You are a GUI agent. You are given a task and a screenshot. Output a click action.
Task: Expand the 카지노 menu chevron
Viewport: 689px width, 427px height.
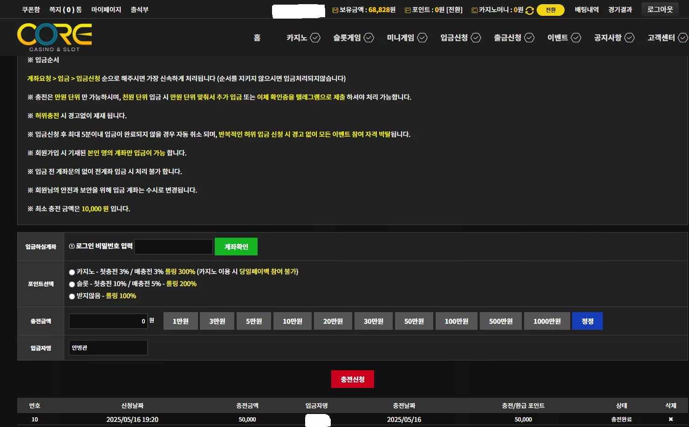[x=315, y=38]
